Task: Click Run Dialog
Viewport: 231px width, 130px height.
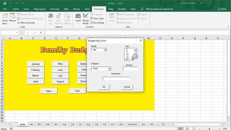Action: click(97, 23)
